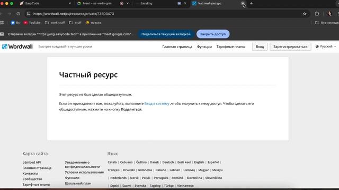Switch language to Italiano
Viewport: 339px width, 190px height.
(x=161, y=170)
